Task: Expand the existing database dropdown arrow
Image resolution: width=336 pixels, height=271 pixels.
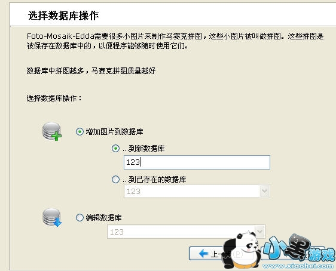Action: pos(264,191)
